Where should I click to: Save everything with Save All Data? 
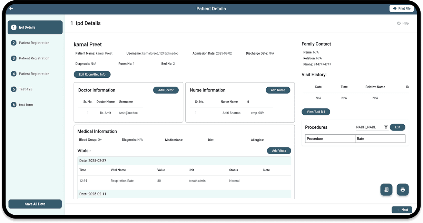click(35, 204)
